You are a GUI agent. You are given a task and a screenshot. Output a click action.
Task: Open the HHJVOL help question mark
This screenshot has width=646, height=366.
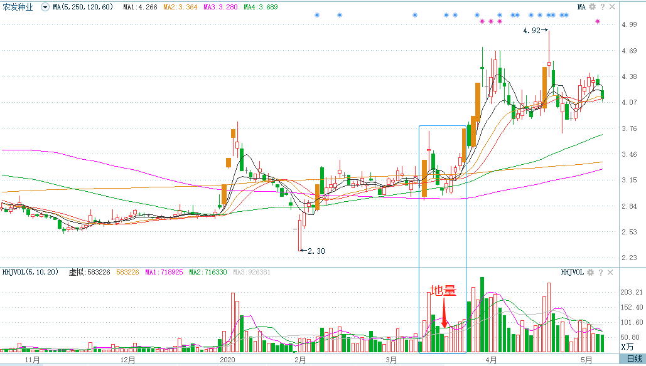pyautogui.click(x=601, y=272)
